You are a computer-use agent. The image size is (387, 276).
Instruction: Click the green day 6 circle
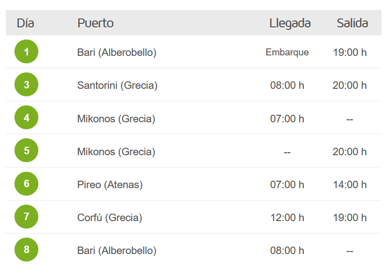26,184
